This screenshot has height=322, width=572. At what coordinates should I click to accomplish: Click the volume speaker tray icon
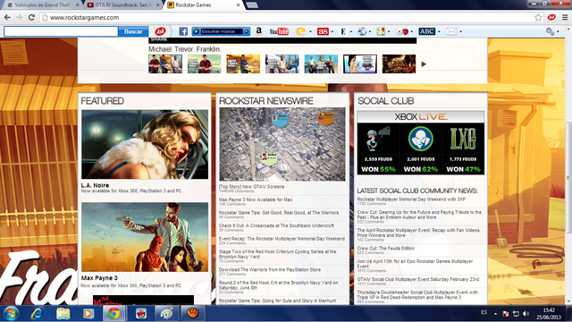click(x=526, y=314)
